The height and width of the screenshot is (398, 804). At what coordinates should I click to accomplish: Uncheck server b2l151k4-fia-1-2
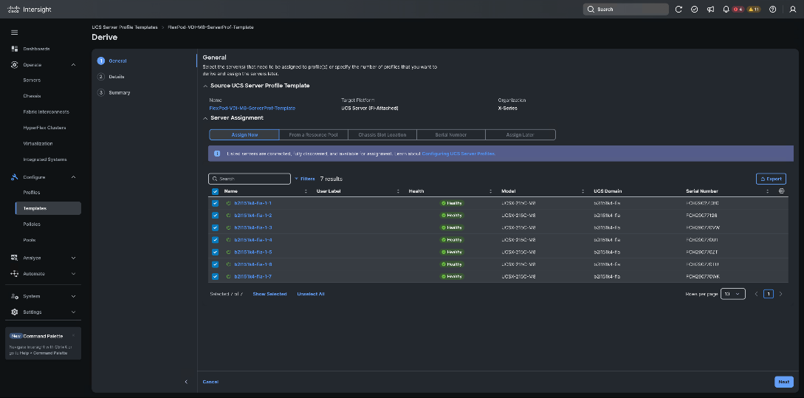216,216
